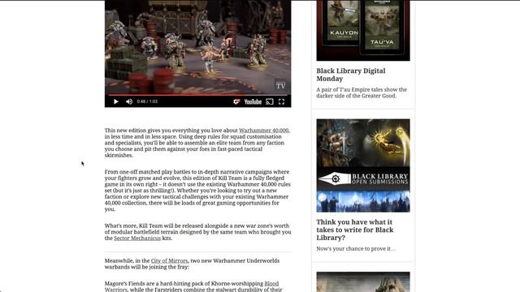Image resolution: width=520 pixels, height=292 pixels.
Task: Open the Sector Mechanicus link
Action: 137,238
